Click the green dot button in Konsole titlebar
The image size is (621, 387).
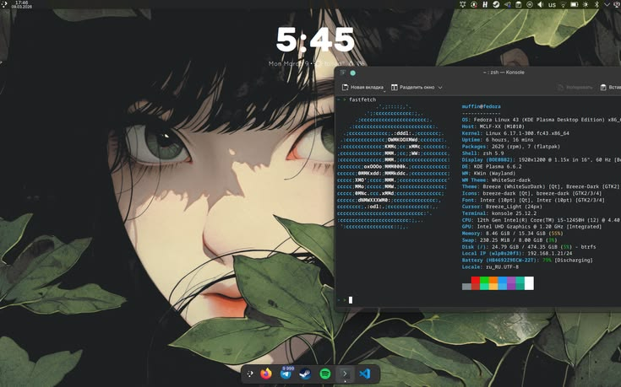click(352, 73)
